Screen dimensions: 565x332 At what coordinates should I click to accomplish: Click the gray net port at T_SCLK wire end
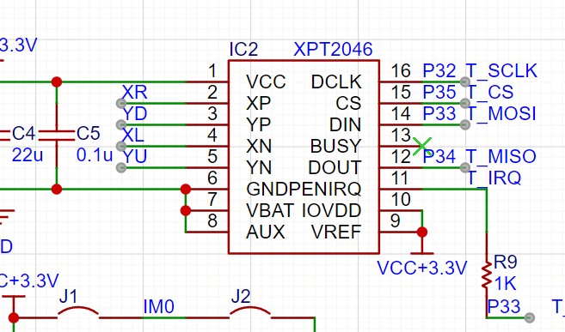coord(465,81)
